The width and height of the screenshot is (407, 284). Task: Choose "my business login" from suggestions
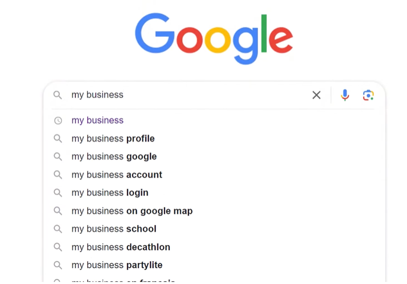pos(110,193)
